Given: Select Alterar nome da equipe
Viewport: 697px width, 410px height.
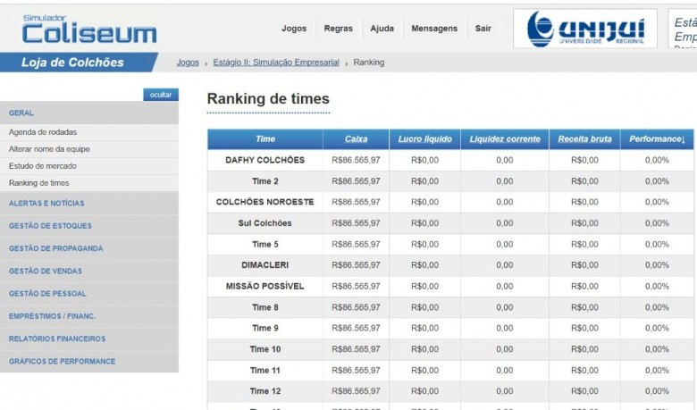Looking at the screenshot, I should pyautogui.click(x=49, y=149).
